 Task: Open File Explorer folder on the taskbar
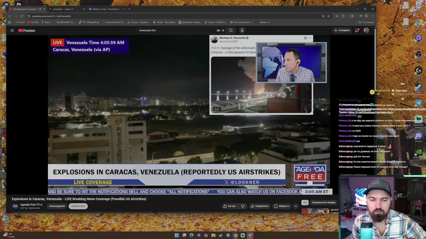213,235
